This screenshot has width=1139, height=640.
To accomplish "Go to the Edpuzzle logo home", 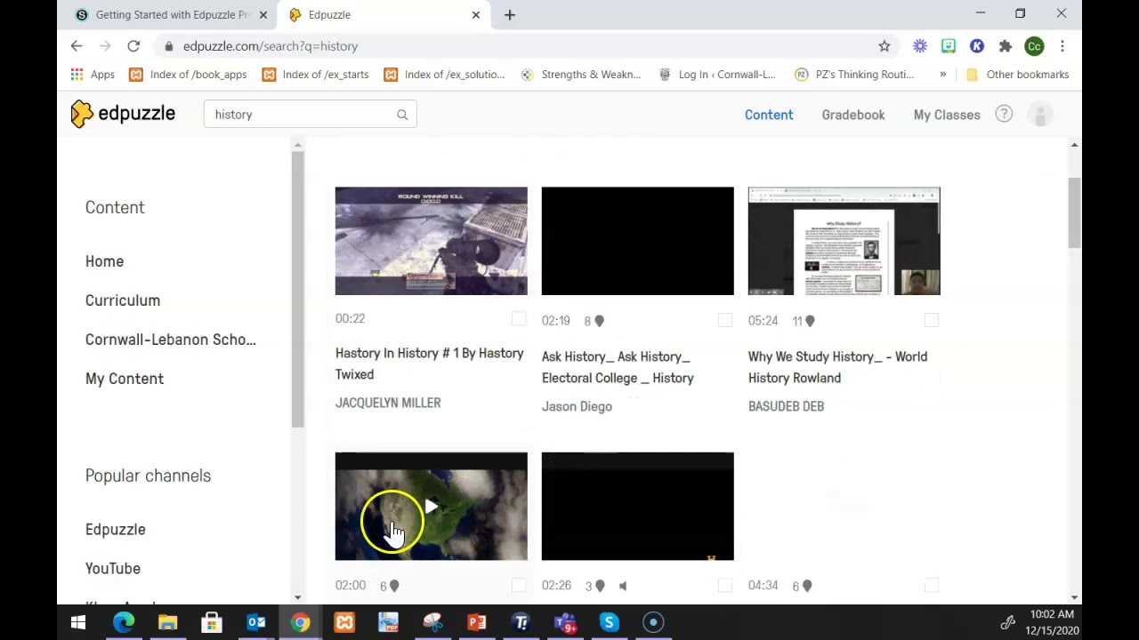I will tap(123, 114).
